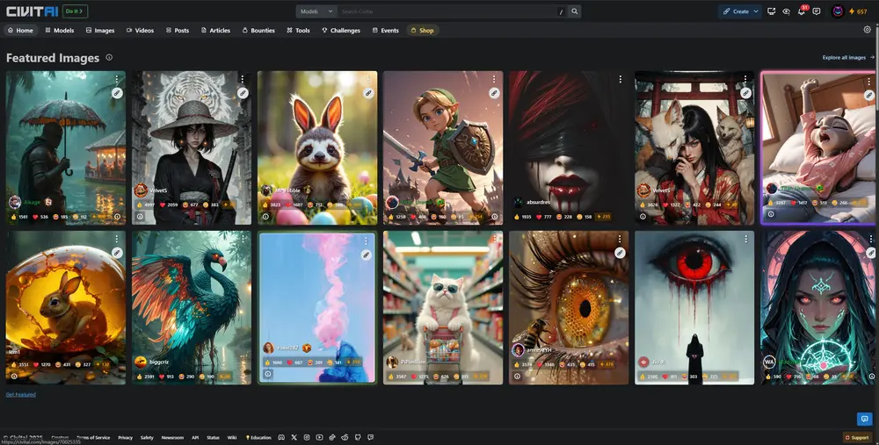Screen dimensions: 879x445
Task: Open the blue chat bubble button
Action: click(864, 419)
